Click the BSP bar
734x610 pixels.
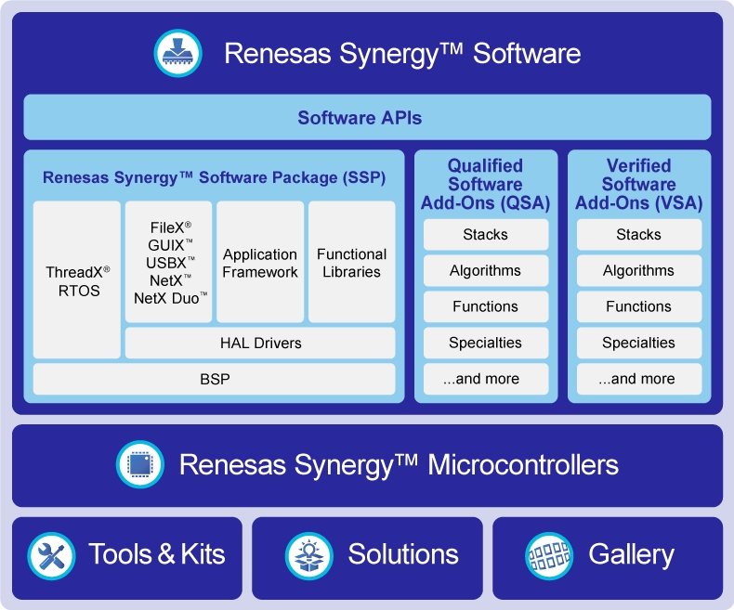tap(214, 379)
